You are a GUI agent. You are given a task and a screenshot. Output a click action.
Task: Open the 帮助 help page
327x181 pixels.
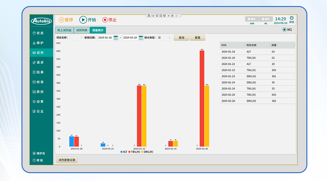click(x=38, y=160)
